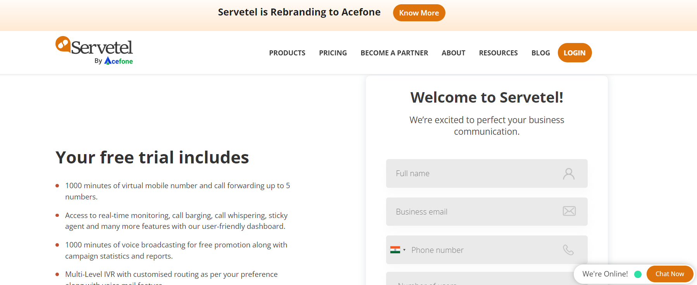Start a chat with Chat Now
Viewport: 697px width, 285px height.
(670, 274)
